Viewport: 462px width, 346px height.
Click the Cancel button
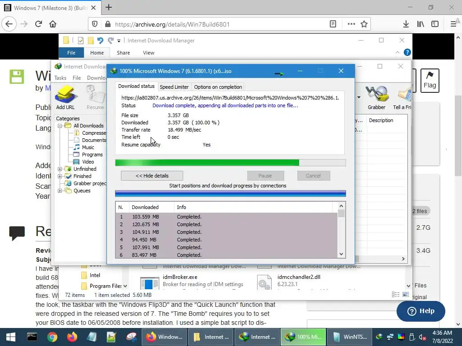click(x=313, y=176)
